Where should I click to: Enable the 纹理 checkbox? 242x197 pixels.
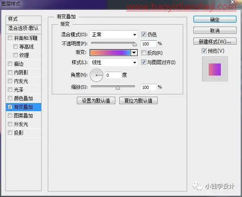(15, 55)
